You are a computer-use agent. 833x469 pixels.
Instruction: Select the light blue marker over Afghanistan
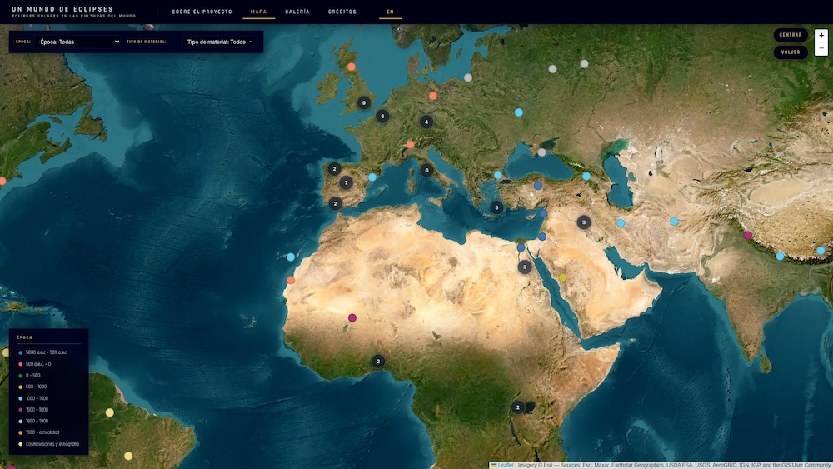(674, 222)
